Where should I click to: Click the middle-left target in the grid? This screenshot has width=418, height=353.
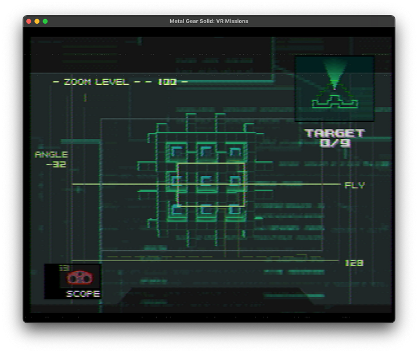(x=176, y=182)
